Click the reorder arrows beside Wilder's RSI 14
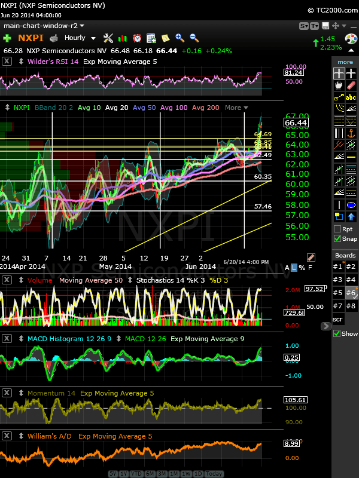 pos(21,62)
